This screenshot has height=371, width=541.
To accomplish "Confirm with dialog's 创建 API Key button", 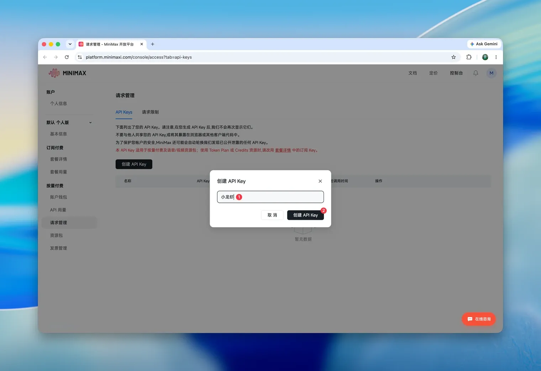I will tap(305, 215).
